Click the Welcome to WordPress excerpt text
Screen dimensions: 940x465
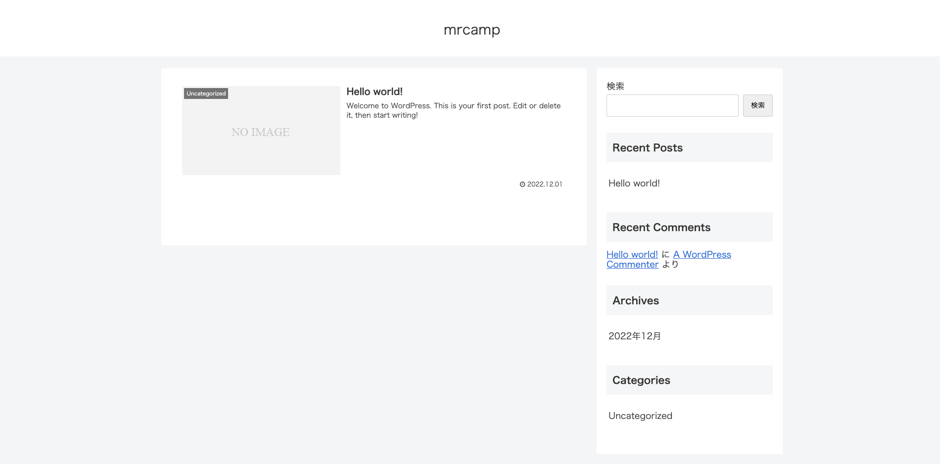[453, 110]
